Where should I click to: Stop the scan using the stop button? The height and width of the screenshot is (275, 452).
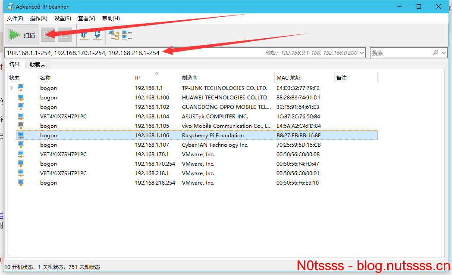point(65,35)
